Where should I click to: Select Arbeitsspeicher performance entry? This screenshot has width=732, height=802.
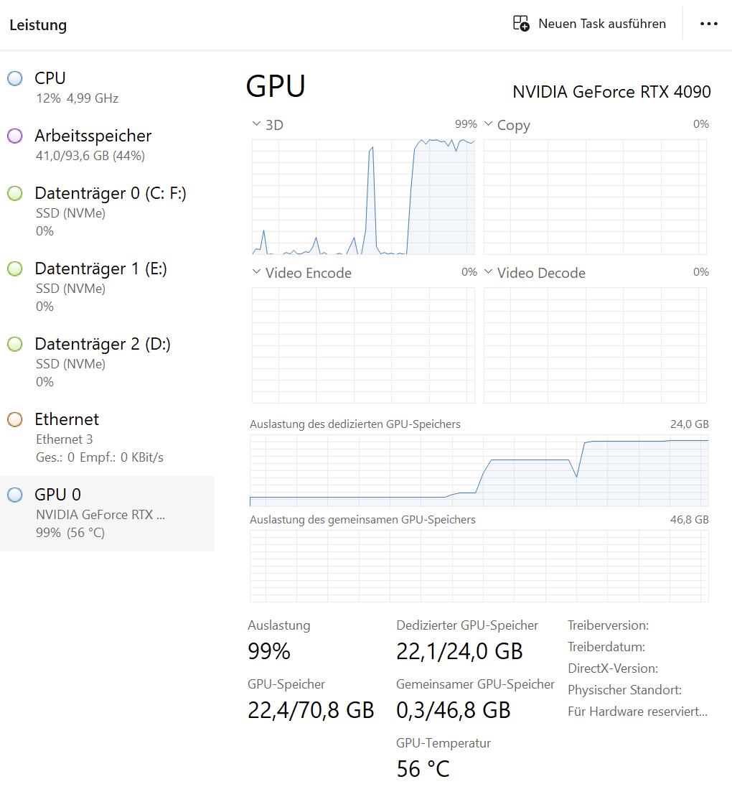[x=93, y=144]
